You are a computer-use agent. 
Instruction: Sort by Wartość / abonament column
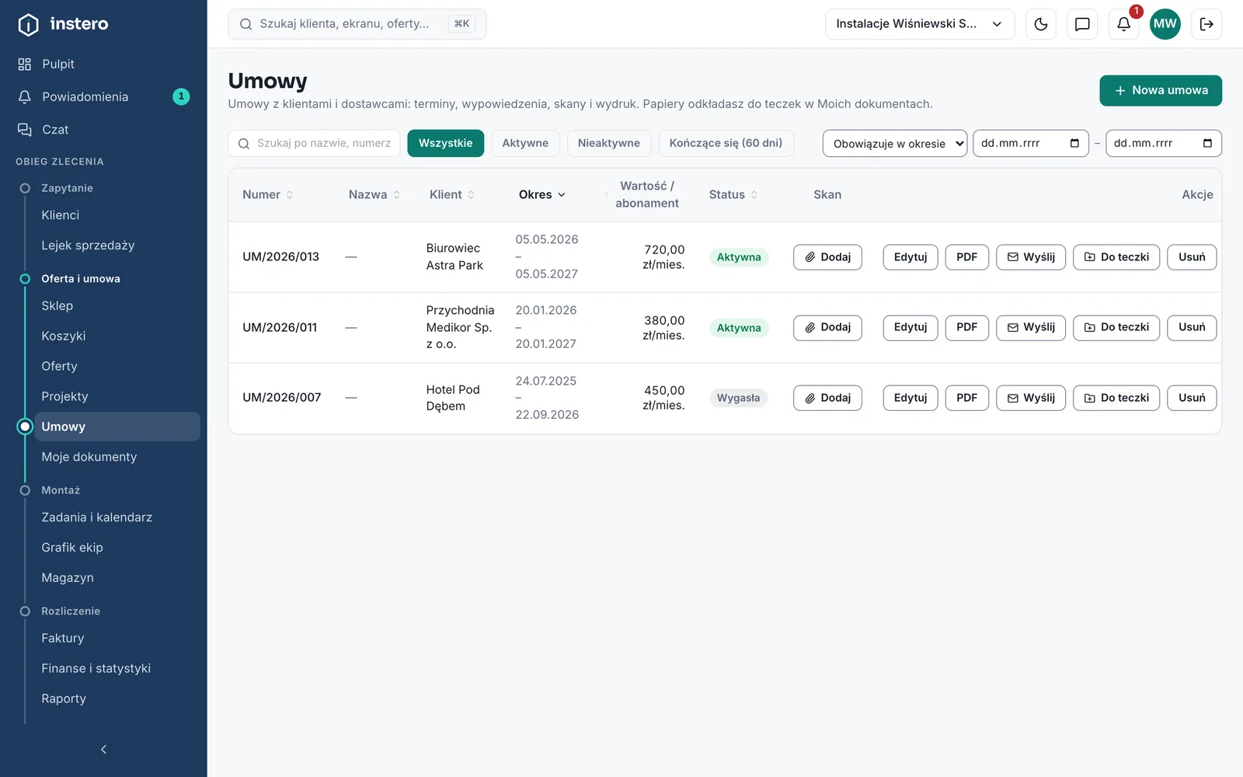click(x=642, y=194)
